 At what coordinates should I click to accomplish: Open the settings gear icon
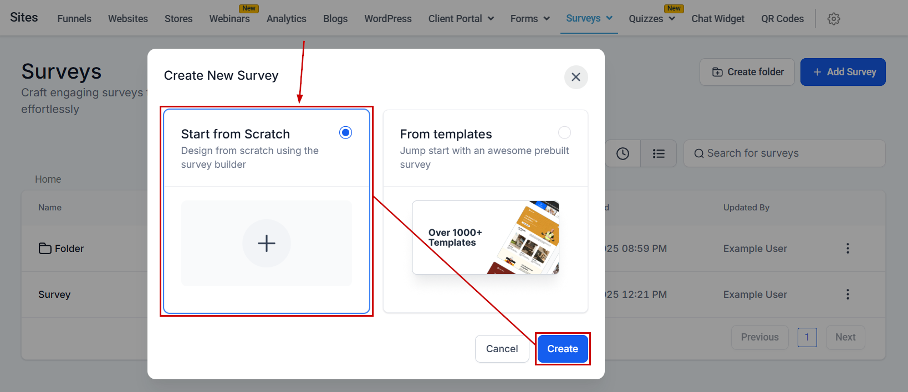point(833,19)
